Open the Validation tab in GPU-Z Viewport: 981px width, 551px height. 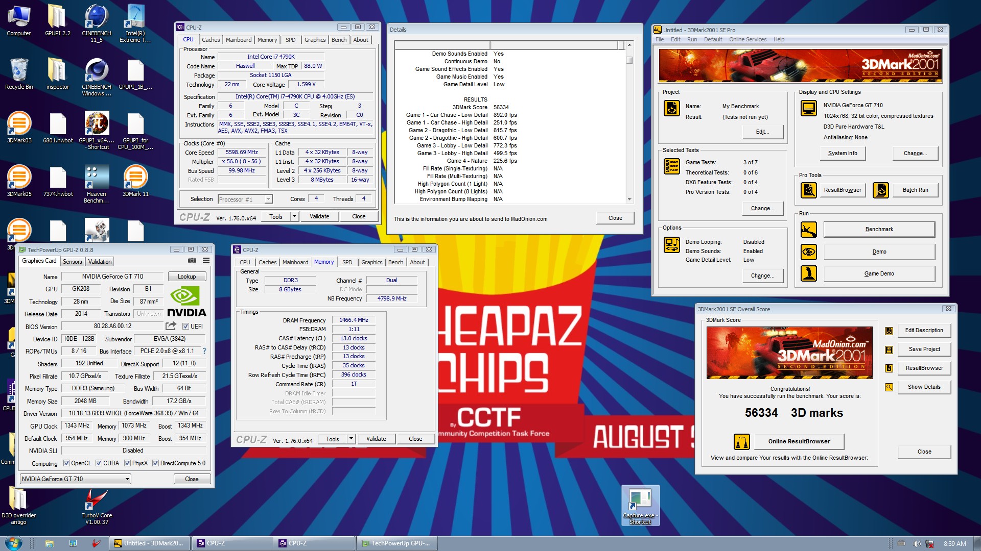point(100,262)
